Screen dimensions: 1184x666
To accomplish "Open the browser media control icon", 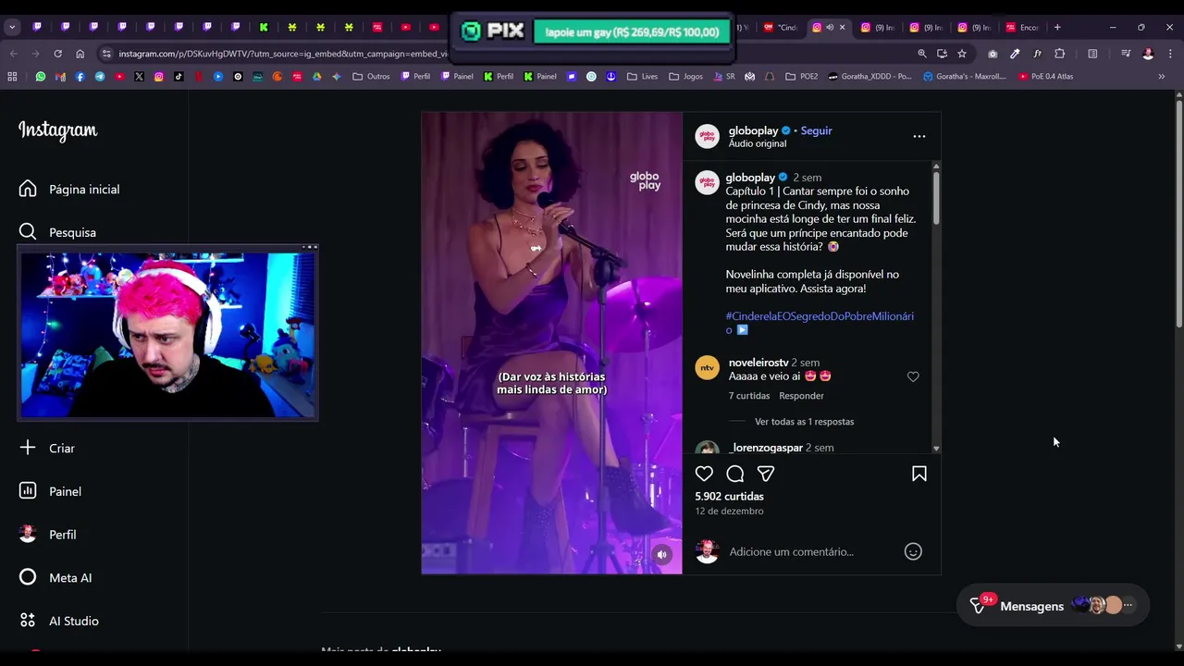I will [x=1126, y=54].
